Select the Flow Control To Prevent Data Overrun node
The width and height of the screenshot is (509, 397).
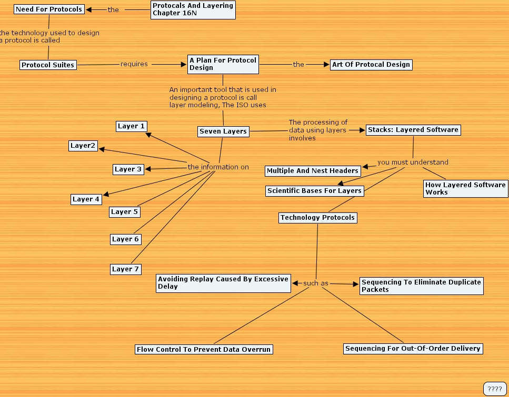pos(204,349)
